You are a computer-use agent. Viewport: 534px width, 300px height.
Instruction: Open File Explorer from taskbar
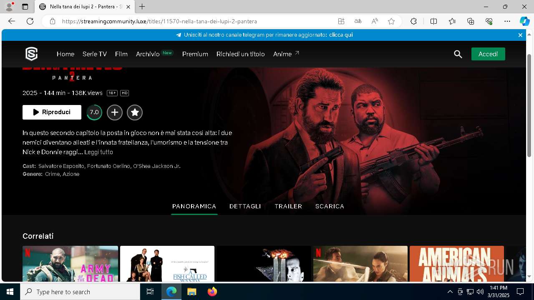(x=191, y=292)
